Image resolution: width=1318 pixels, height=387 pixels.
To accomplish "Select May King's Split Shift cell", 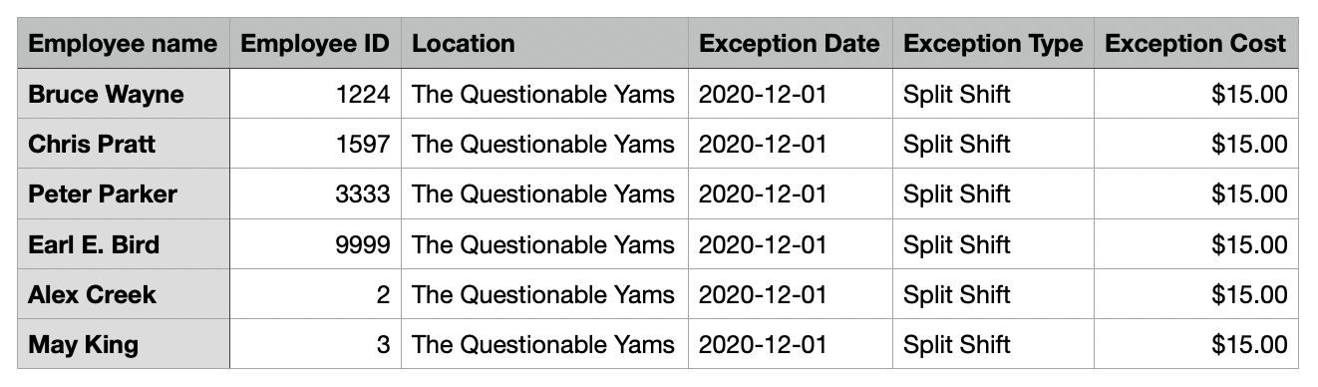I will [993, 345].
